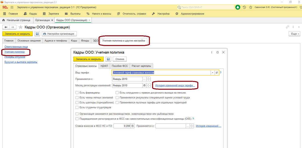This screenshot has height=148, width=302.
Task: Click Записать и закрыть in Учетная политика dialog
Action: coord(88,59)
